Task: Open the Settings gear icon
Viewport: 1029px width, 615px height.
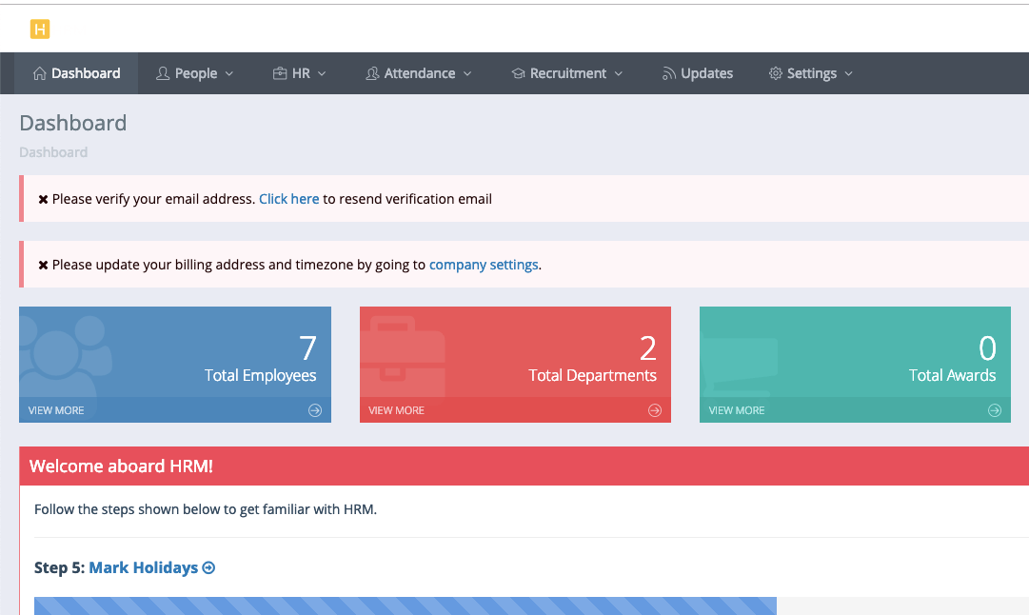Action: (776, 72)
